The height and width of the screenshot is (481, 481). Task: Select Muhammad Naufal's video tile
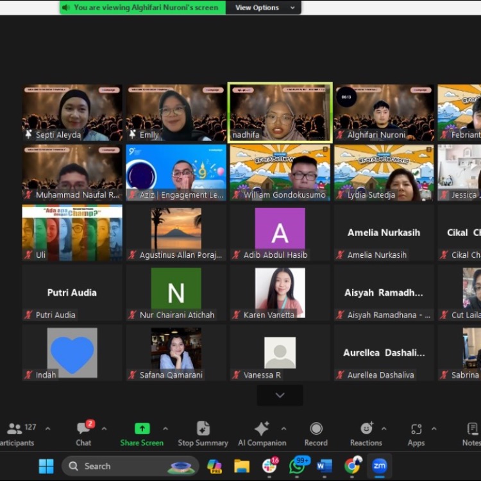pos(72,173)
